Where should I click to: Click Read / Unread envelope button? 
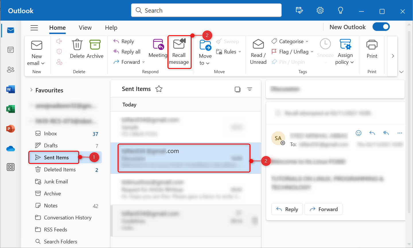[x=258, y=52]
